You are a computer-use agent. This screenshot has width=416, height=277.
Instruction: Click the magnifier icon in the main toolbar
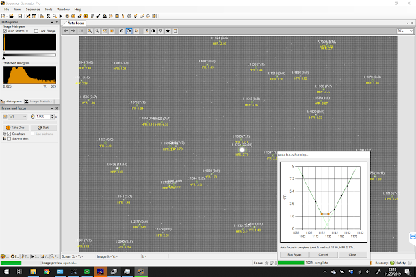point(55,16)
